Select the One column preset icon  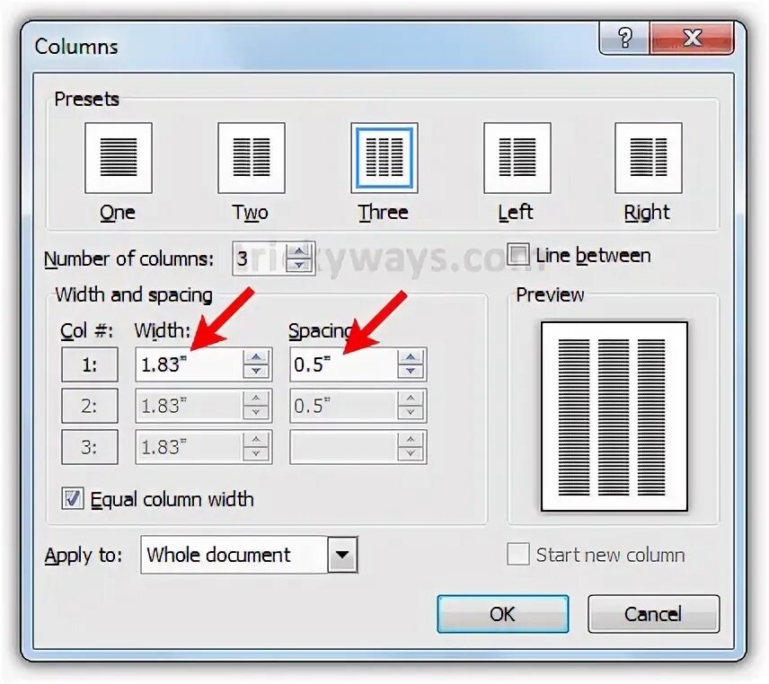(x=119, y=158)
